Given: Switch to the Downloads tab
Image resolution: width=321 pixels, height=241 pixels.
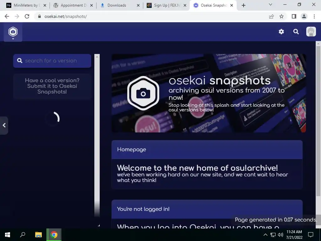Looking at the screenshot, I should click(120, 5).
